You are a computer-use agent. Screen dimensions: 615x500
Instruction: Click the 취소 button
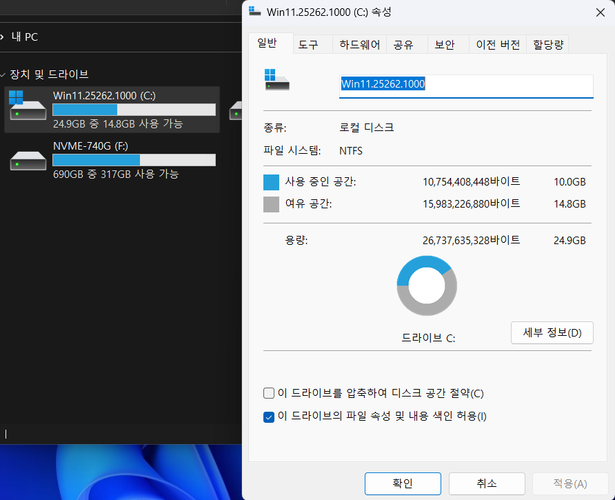(x=487, y=483)
